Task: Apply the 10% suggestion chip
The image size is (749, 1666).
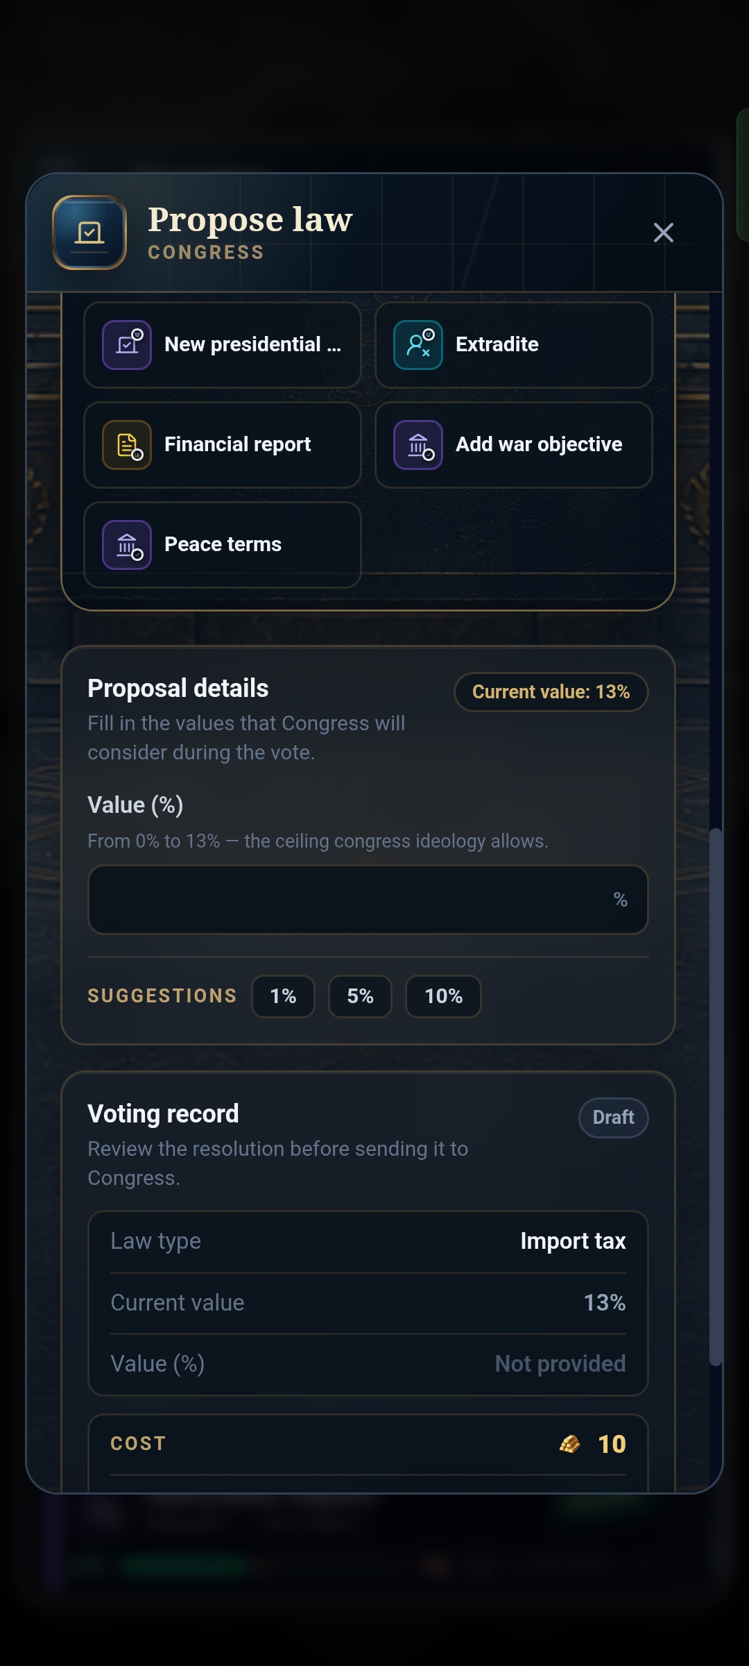Action: (x=443, y=996)
